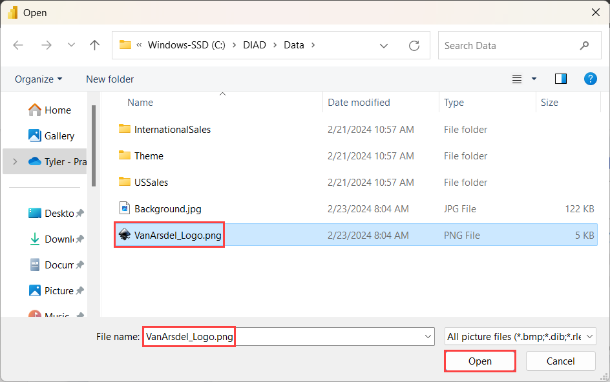Click the Documents icon in sidebar
Image resolution: width=610 pixels, height=382 pixels.
pyautogui.click(x=35, y=265)
